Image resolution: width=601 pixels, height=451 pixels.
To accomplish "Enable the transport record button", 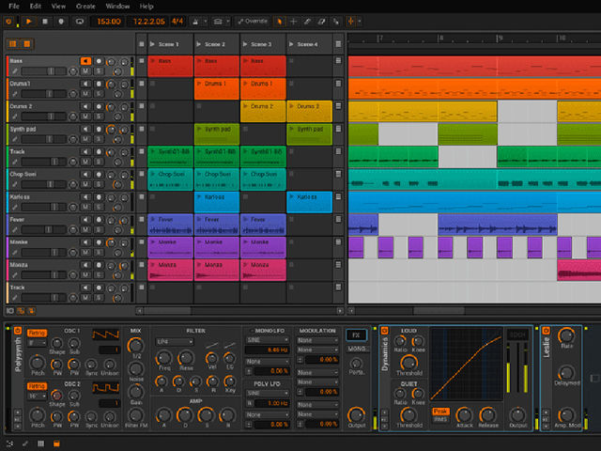I will pos(61,22).
